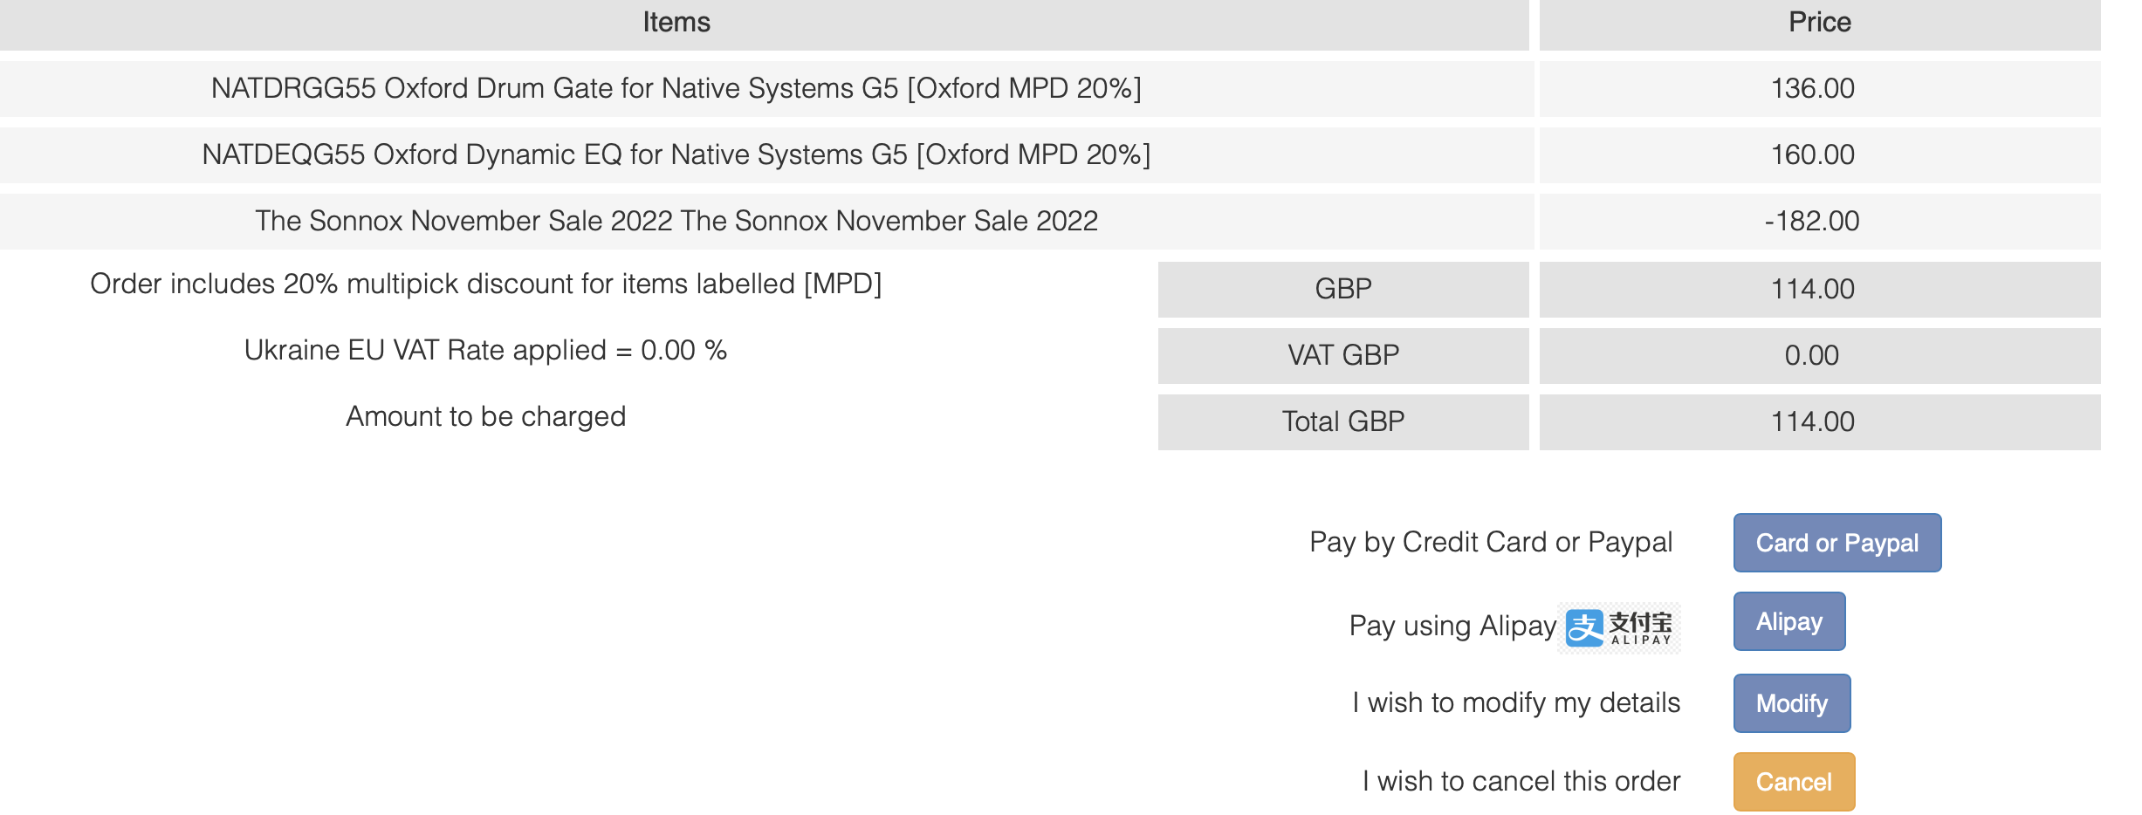Image resolution: width=2142 pixels, height=815 pixels.
Task: Click the Alipay logo icon
Action: coord(1619,627)
